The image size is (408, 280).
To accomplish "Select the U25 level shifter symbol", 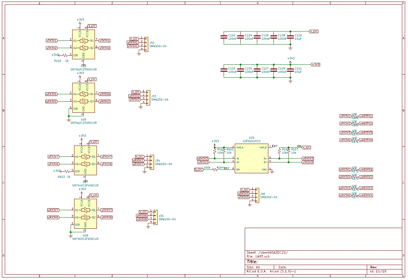I will (83, 44).
